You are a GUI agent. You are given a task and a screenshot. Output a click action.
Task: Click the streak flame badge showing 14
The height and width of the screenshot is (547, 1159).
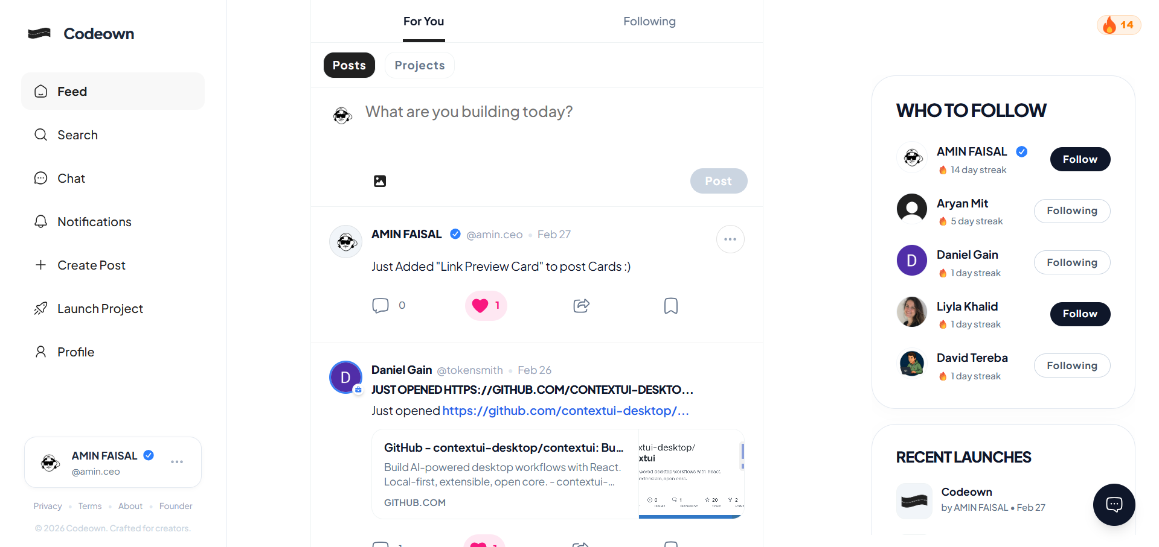pos(1118,25)
